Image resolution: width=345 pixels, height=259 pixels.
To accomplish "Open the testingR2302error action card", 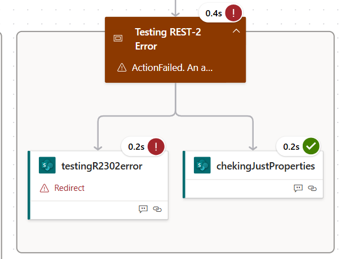I will (x=98, y=185).
